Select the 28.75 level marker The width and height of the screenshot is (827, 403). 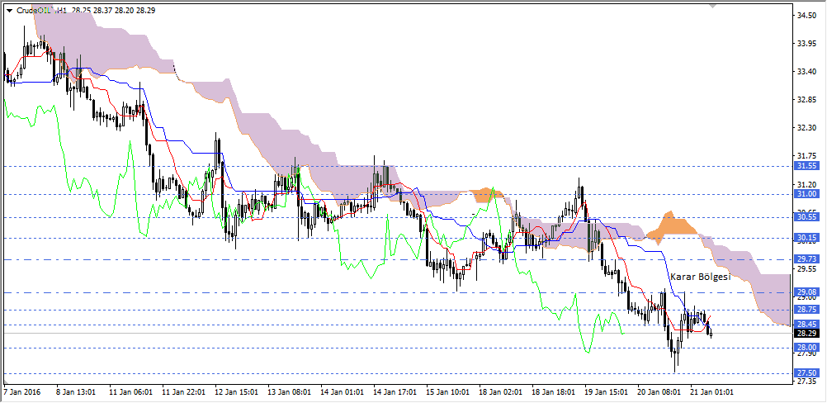[x=806, y=310]
